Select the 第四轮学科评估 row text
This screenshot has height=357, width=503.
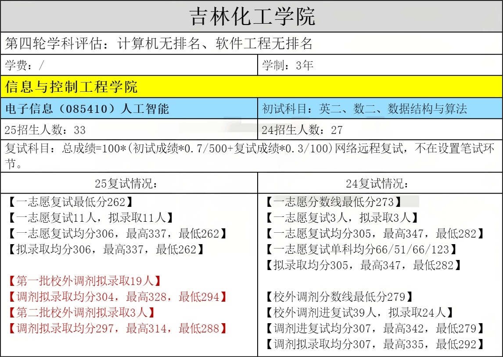click(158, 43)
